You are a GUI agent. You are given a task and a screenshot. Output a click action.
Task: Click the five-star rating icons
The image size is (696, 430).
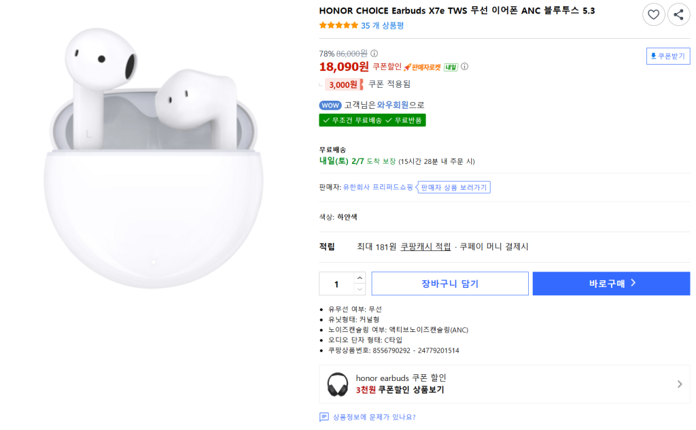(x=338, y=25)
